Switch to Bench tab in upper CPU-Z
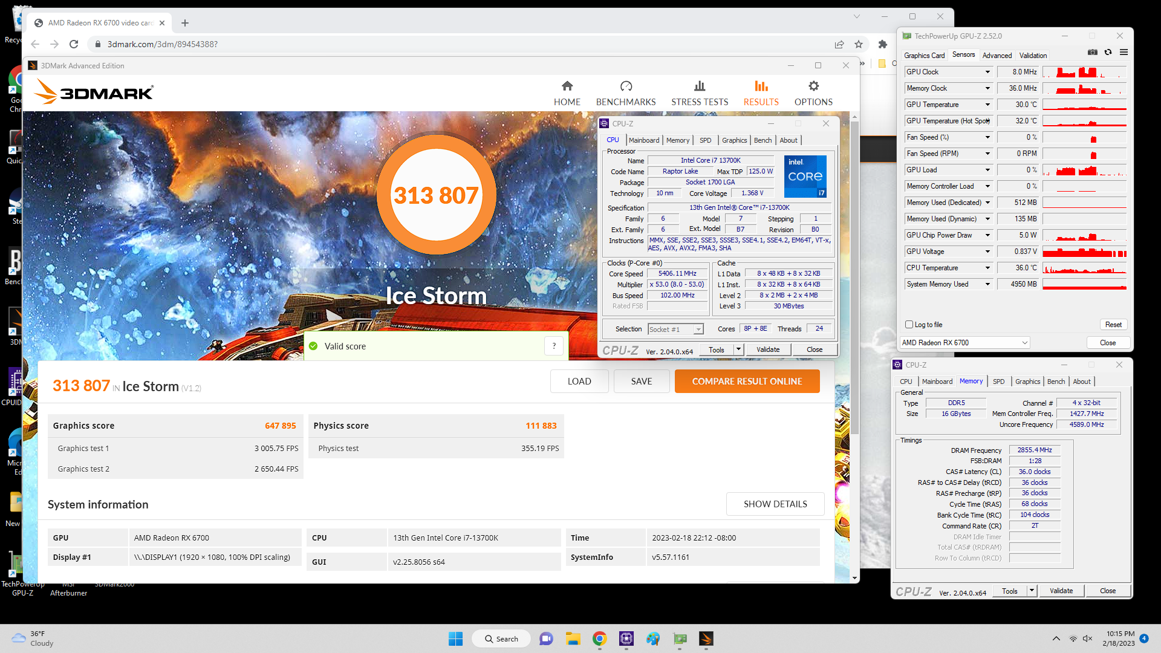The image size is (1161, 653). [763, 140]
